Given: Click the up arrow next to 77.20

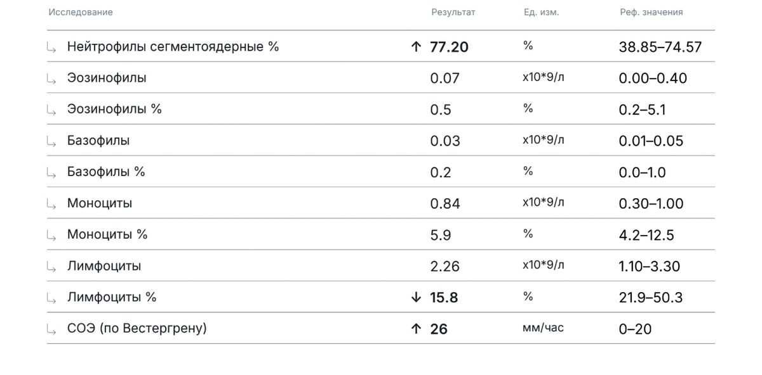Looking at the screenshot, I should (417, 46).
